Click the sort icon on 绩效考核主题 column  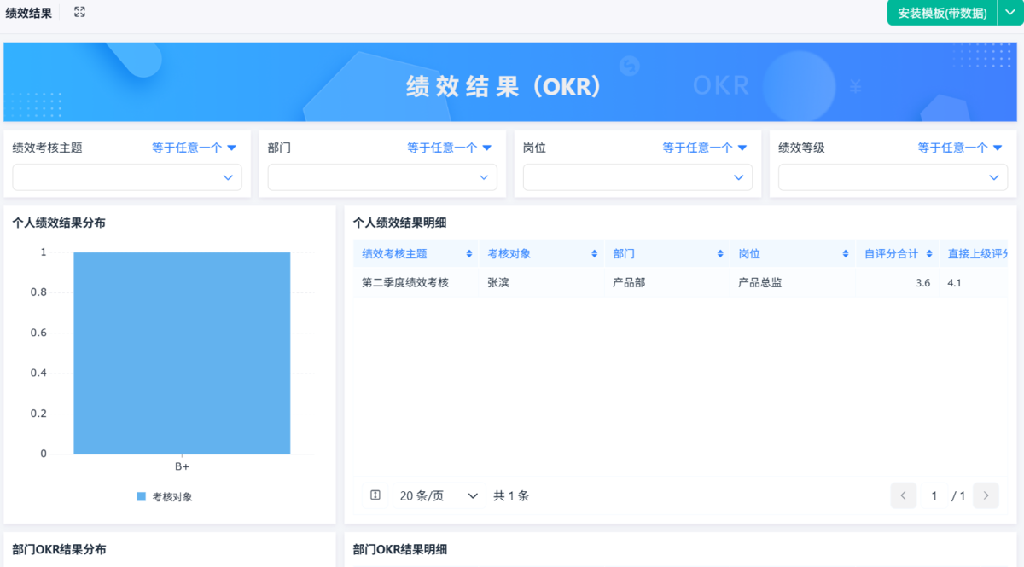(x=469, y=253)
